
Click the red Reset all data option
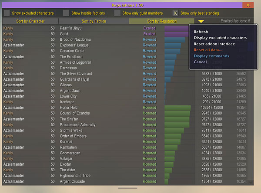pyautogui.click(x=208, y=50)
